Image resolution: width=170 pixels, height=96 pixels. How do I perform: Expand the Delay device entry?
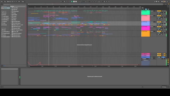[x=11, y=13]
